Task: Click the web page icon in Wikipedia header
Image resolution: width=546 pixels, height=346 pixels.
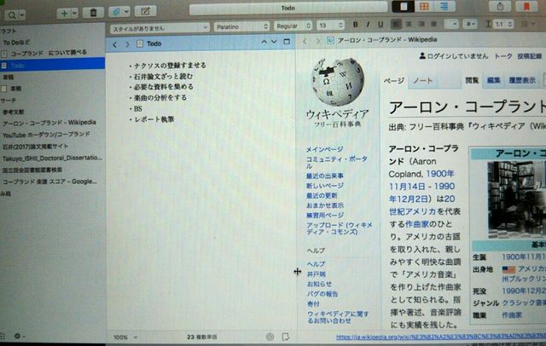Action: (x=330, y=40)
